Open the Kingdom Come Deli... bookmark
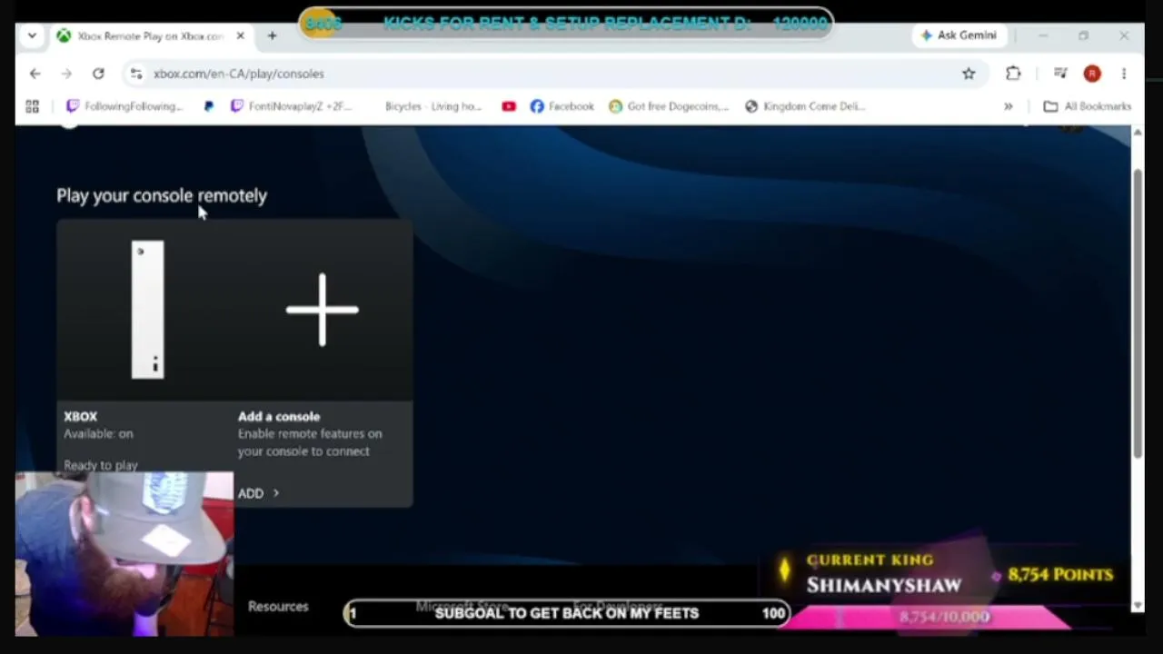This screenshot has width=1163, height=654. [x=803, y=106]
